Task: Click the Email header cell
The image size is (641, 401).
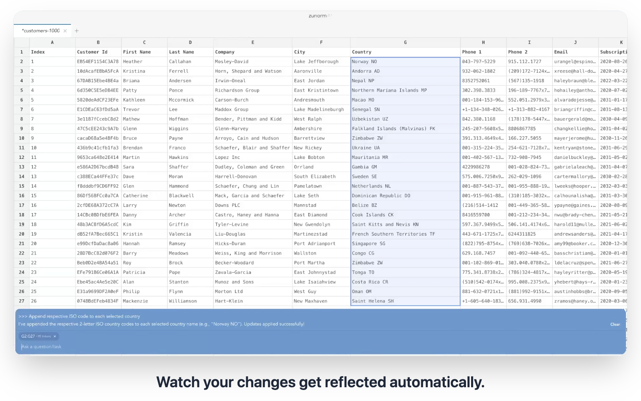Action: [575, 52]
